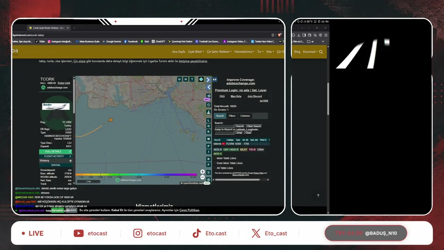Select the Canlı Uçak Radar Haritası browser tab
Screen dimensions: 444x250
pos(48,28)
